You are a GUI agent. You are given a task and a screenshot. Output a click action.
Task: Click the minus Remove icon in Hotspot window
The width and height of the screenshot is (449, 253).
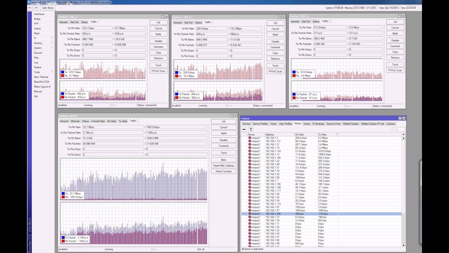click(244, 129)
